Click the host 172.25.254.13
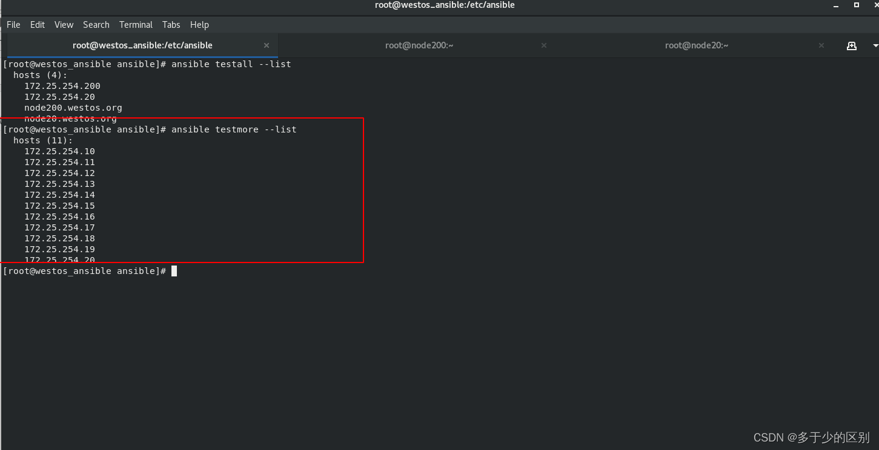Image resolution: width=879 pixels, height=450 pixels. tap(59, 184)
